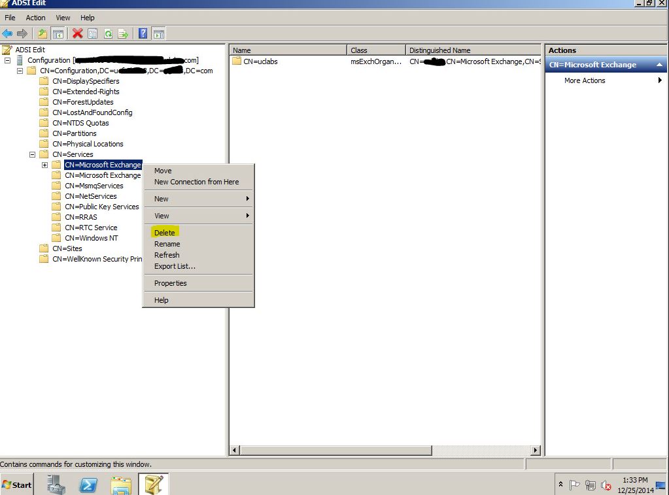Select CN=ForestUpdates in the tree

(83, 102)
